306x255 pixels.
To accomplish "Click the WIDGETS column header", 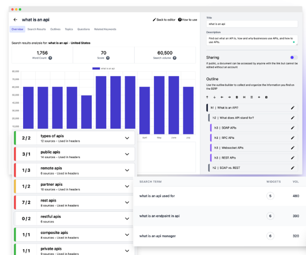I will [x=274, y=182].
